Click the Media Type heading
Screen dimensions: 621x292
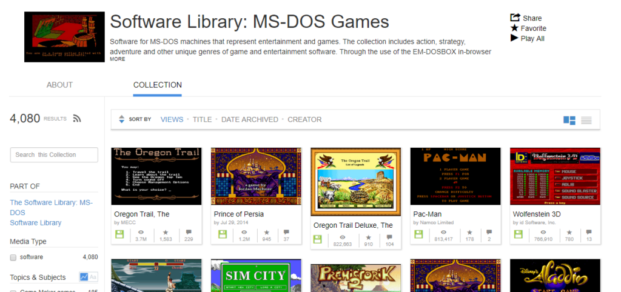[x=28, y=241]
